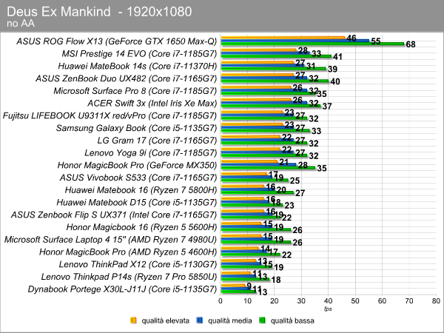Select the Fujitsu LIFEBOOK U9311X label

[x=110, y=116]
